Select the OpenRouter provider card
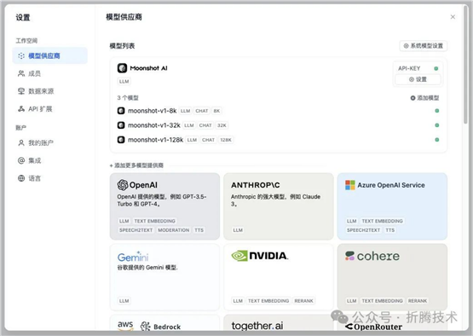The width and height of the screenshot is (473, 336). coord(392,323)
